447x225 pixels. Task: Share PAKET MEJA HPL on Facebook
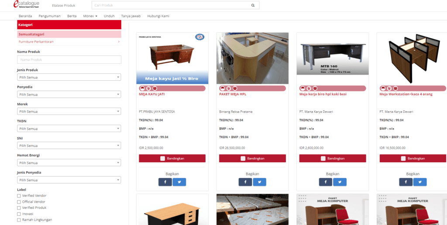tap(245, 182)
